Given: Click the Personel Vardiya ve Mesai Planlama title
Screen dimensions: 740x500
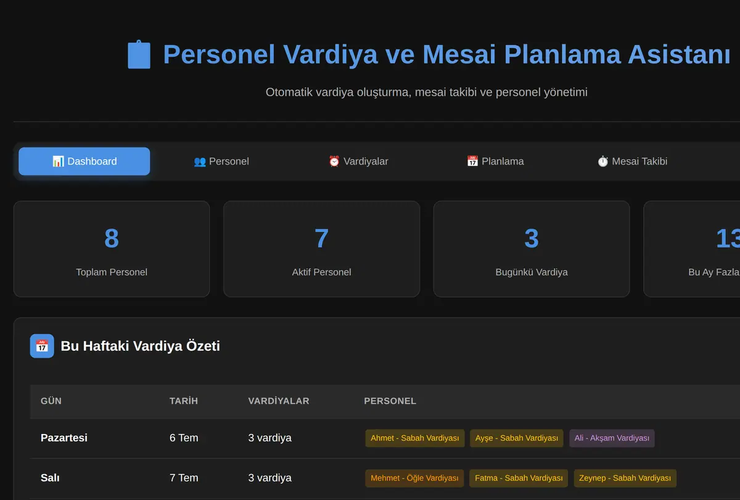Looking at the screenshot, I should (x=447, y=54).
